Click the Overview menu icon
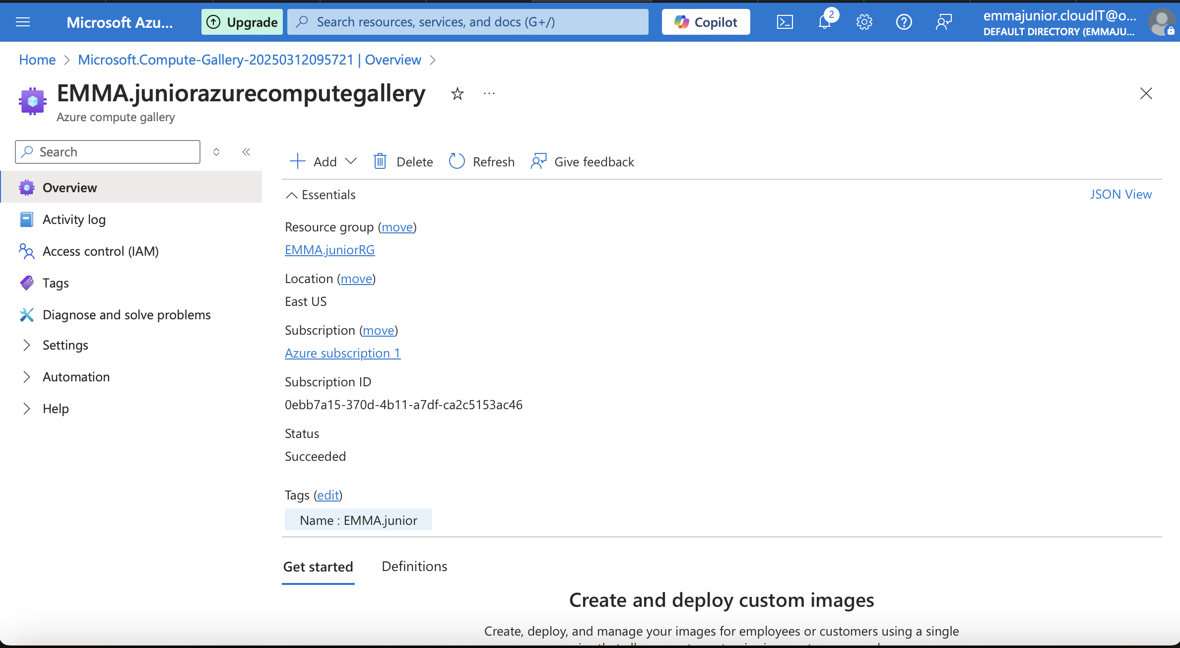This screenshot has height=648, width=1180. (27, 187)
